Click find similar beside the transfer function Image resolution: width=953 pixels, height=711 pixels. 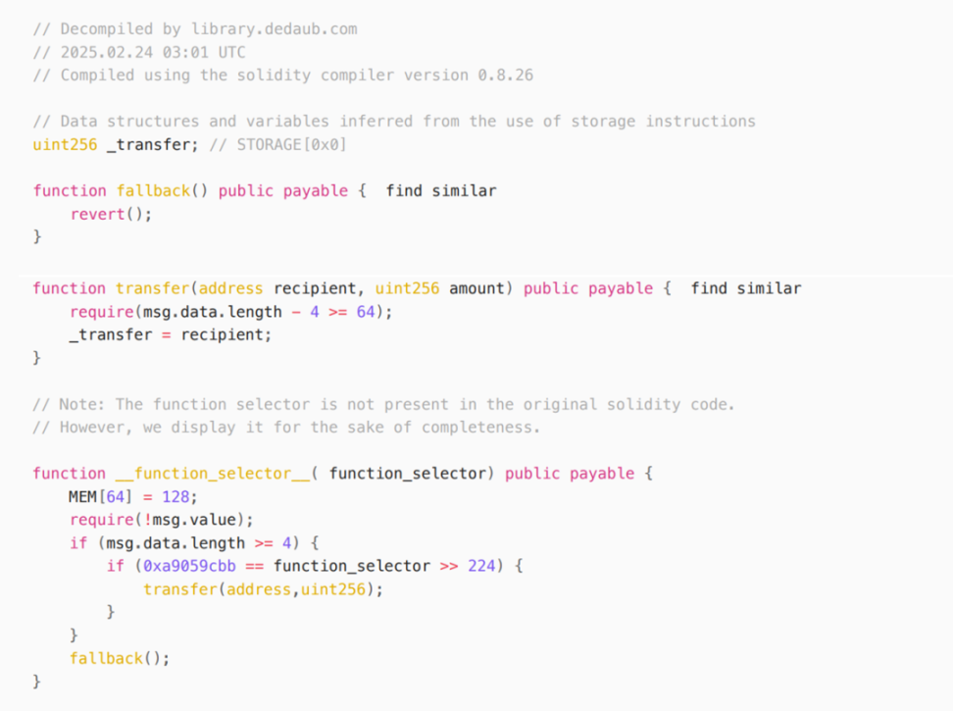(746, 288)
